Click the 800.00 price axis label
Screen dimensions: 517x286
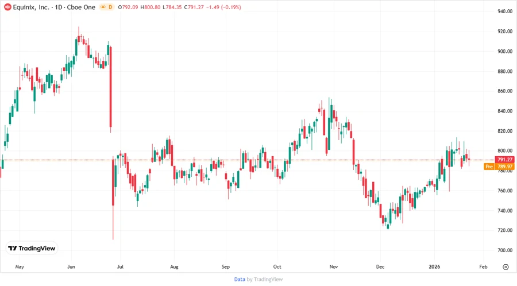coord(505,151)
